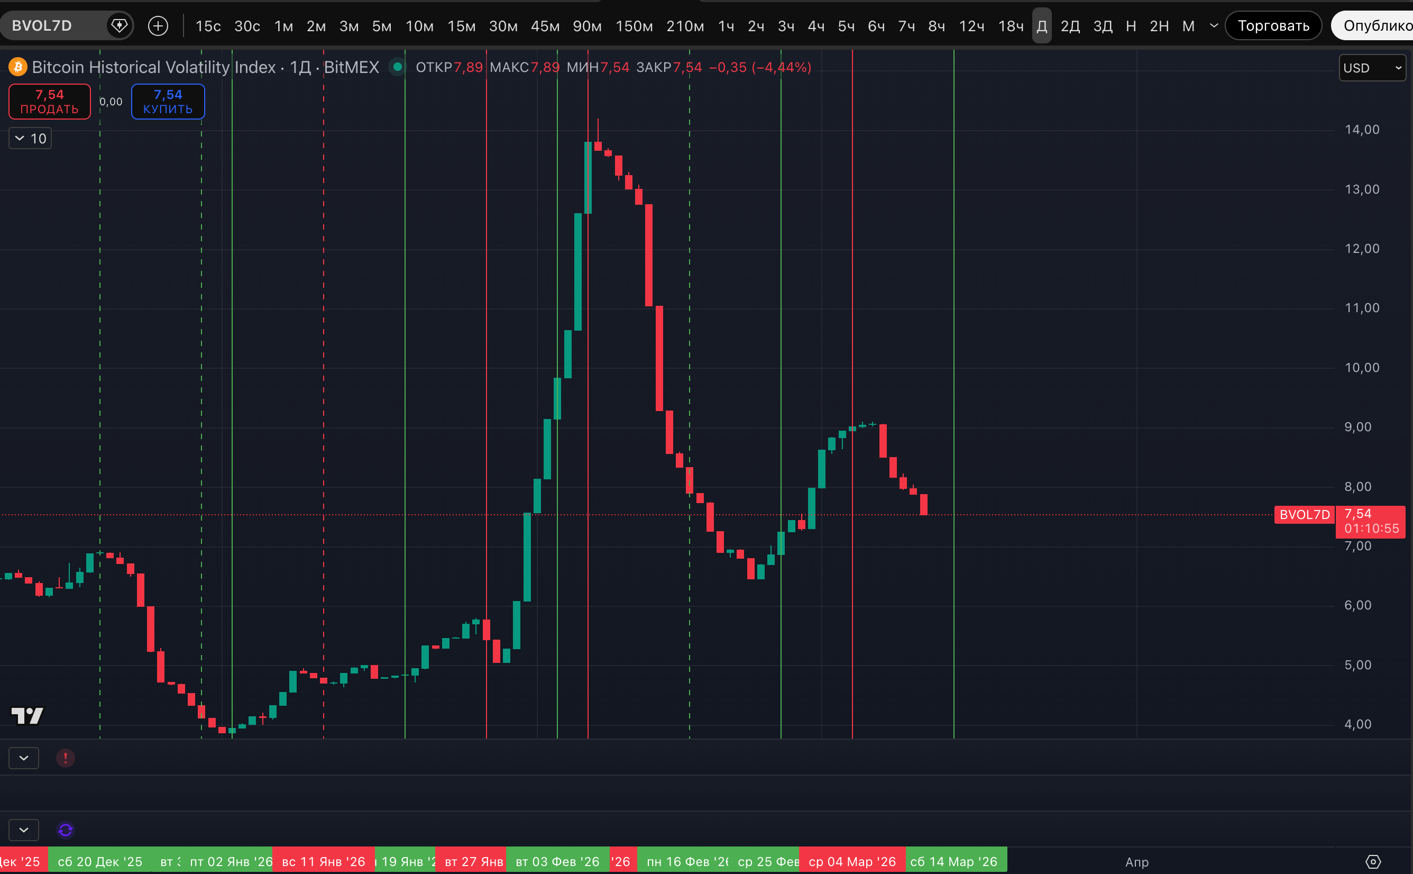The width and height of the screenshot is (1413, 874).
Task: Click the Торговать button
Action: pyautogui.click(x=1273, y=25)
